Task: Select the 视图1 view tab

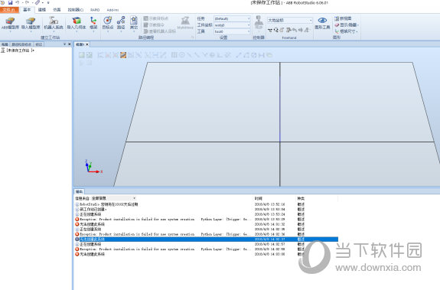Action: 80,44
